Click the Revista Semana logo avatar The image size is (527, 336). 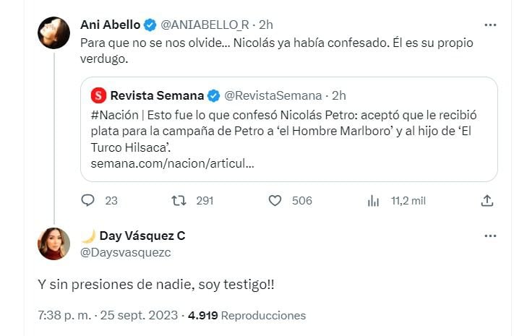98,95
